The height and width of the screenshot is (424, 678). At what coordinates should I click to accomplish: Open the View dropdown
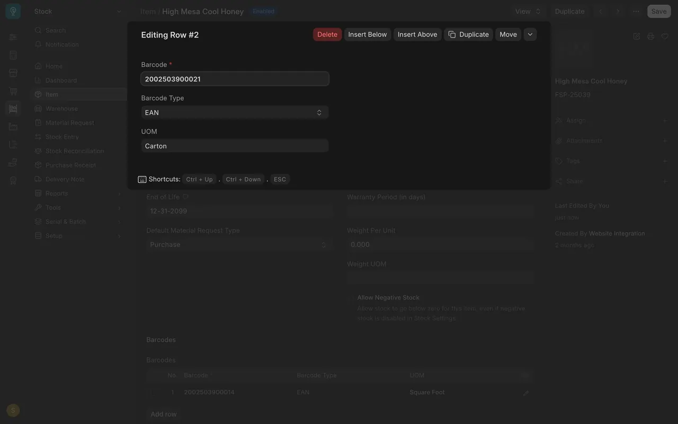point(528,11)
